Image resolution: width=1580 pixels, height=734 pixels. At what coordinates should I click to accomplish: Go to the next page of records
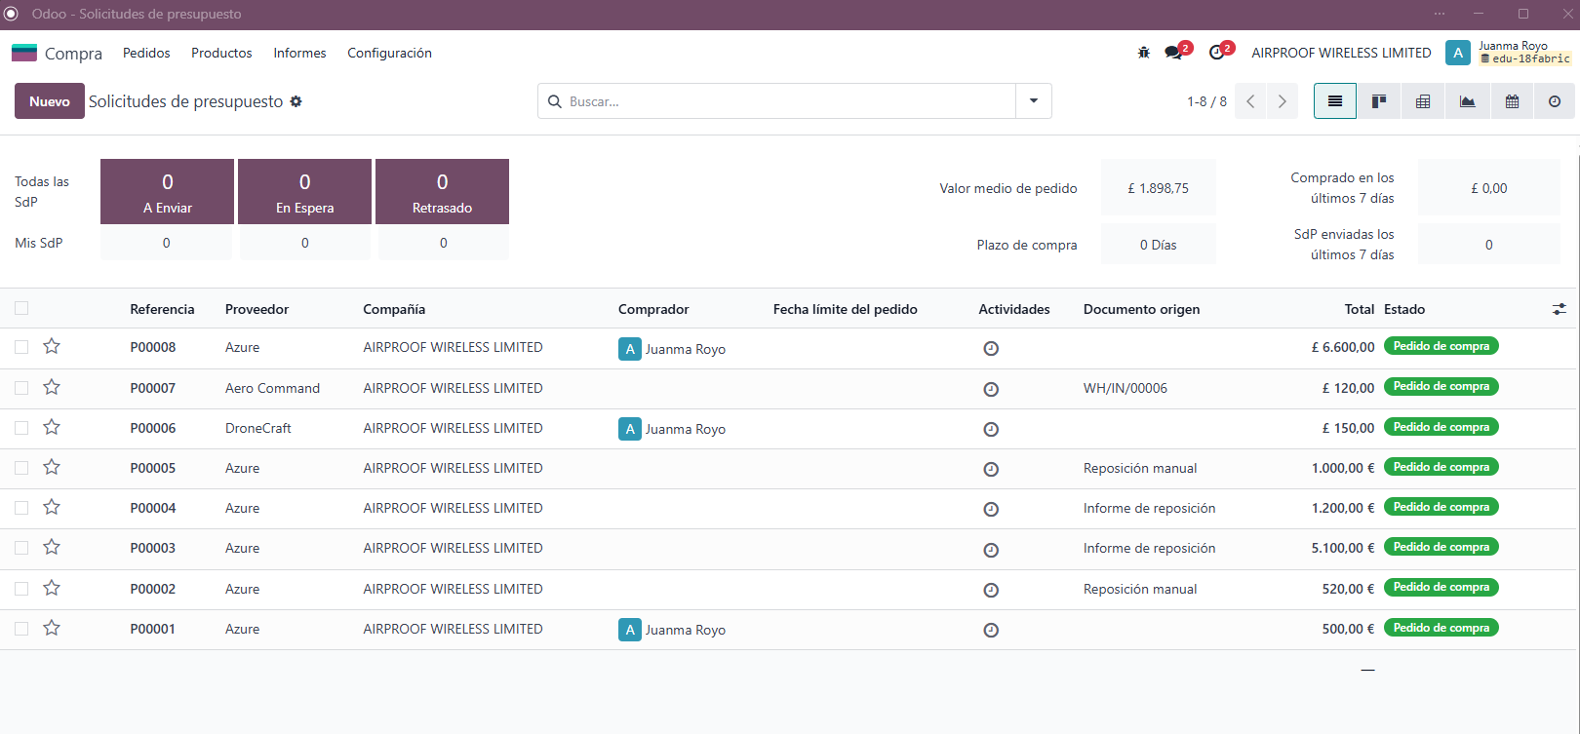tap(1283, 101)
